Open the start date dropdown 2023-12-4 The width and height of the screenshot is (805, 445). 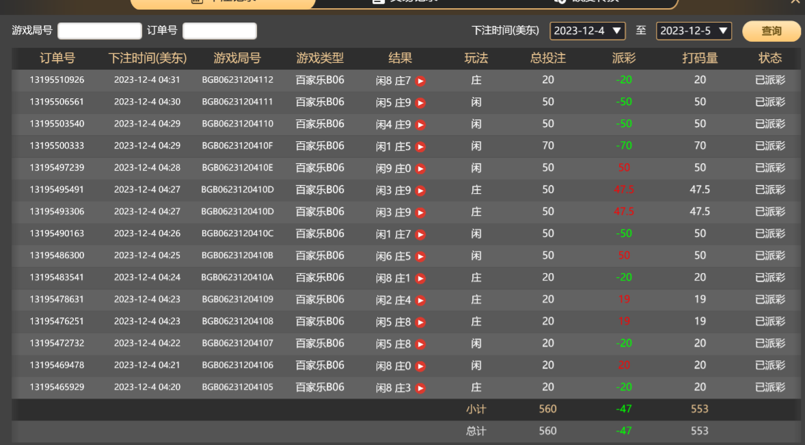click(587, 31)
